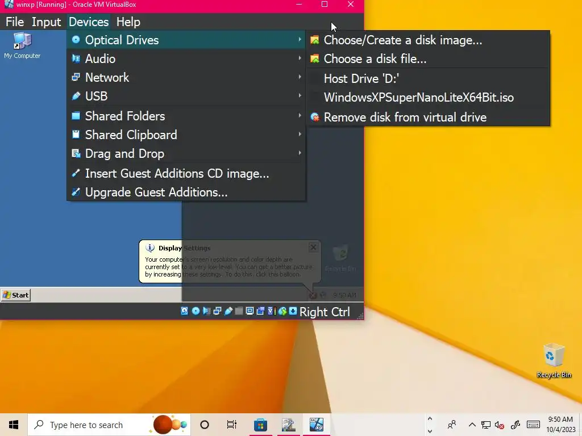
Task: Click the grey shared folders status icon
Action: (x=239, y=311)
